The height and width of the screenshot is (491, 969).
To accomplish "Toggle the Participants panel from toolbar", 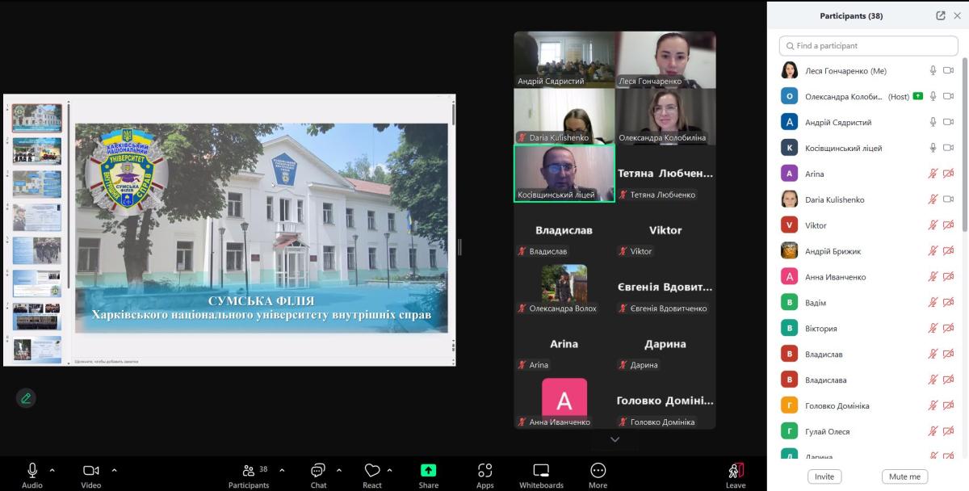I will 249,471.
